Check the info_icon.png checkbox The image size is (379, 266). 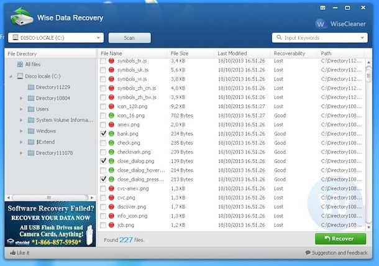103,216
